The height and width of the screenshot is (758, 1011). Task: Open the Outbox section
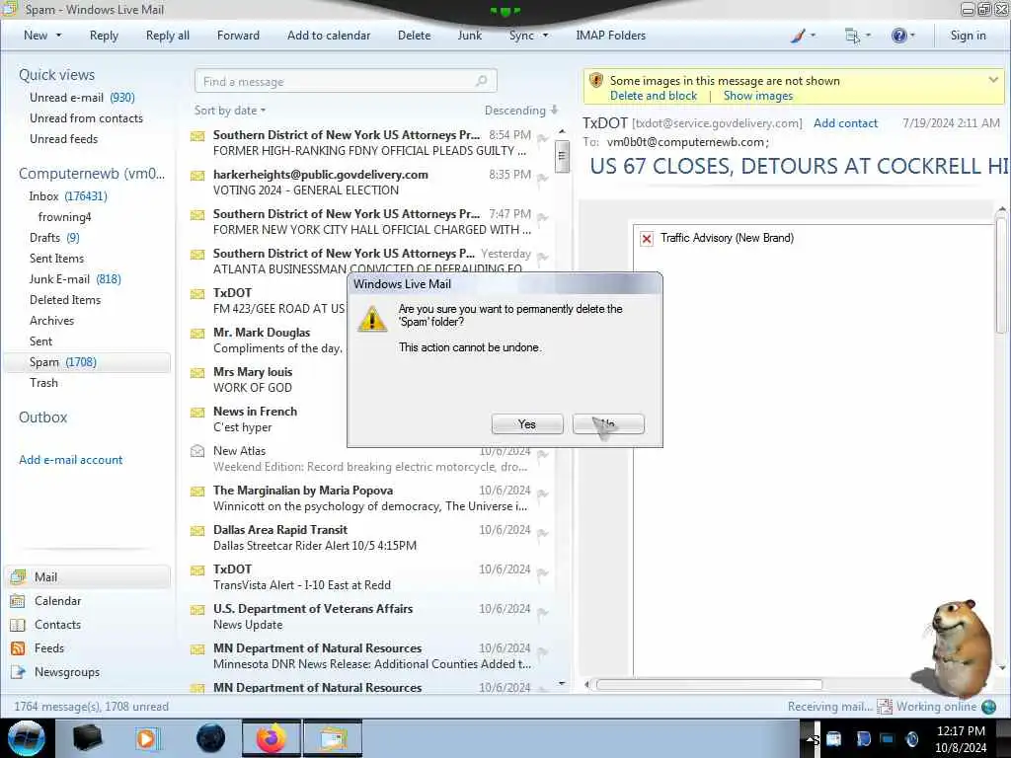click(x=43, y=417)
